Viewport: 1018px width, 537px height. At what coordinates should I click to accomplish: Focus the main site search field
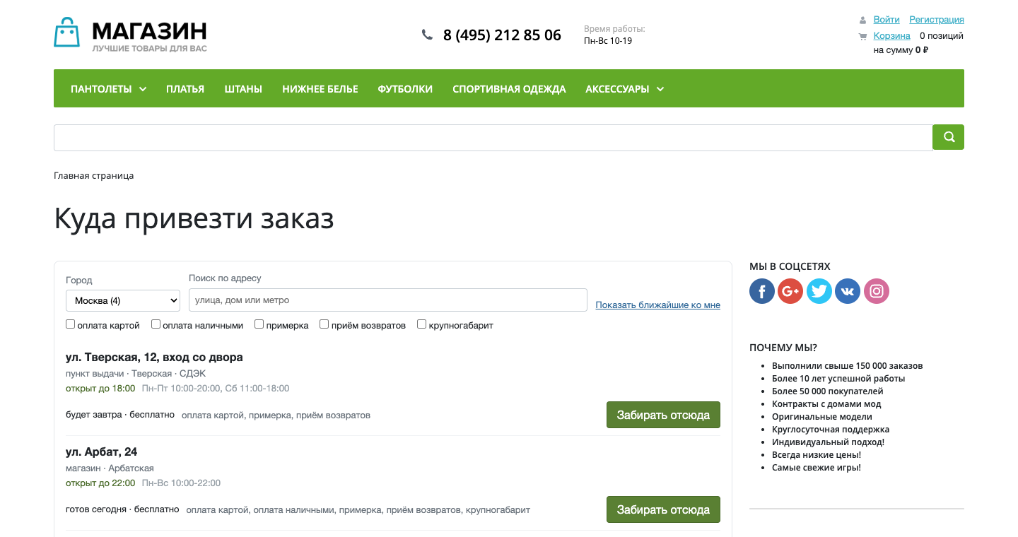point(493,138)
